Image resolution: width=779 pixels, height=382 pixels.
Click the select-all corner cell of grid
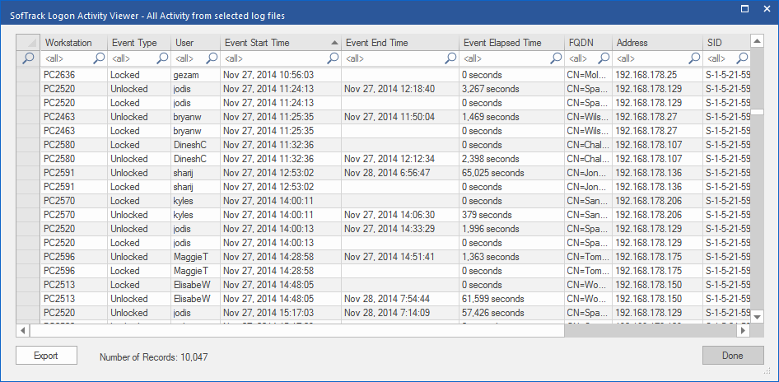point(28,43)
